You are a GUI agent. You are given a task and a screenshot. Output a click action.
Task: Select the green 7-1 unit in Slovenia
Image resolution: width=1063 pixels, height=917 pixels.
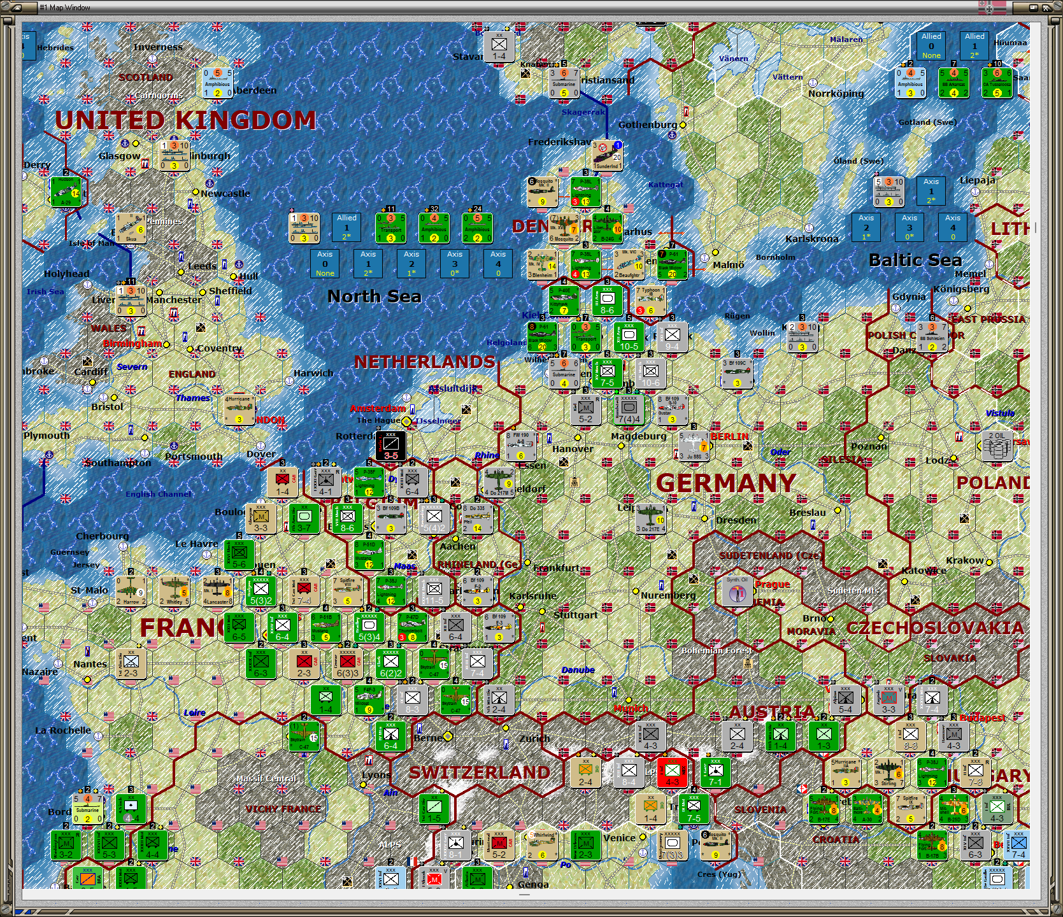pyautogui.click(x=715, y=772)
